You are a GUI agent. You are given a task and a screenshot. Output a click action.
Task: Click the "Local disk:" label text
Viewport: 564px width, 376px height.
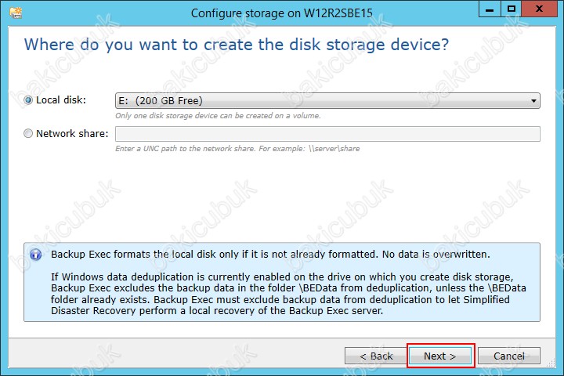pyautogui.click(x=61, y=100)
